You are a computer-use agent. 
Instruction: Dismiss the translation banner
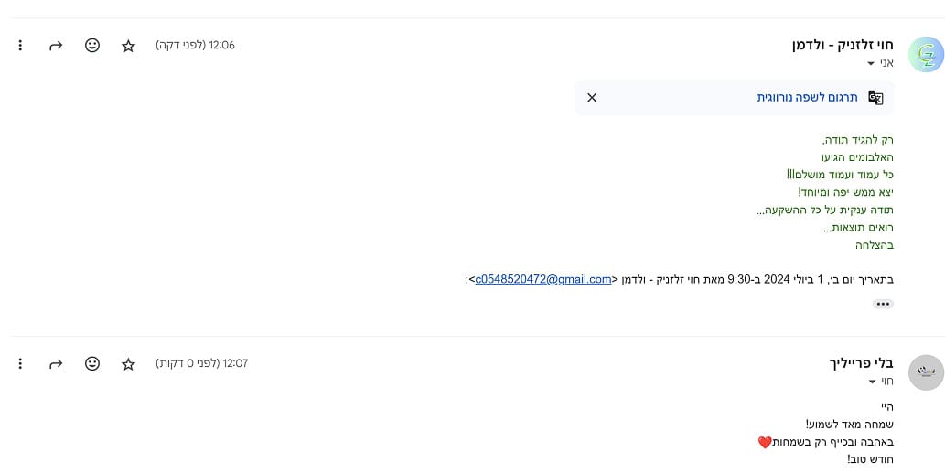592,98
